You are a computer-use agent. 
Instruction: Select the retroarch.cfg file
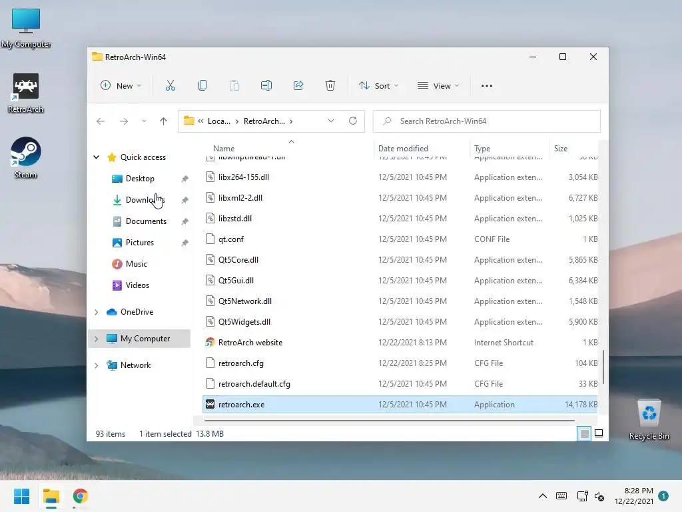[x=400, y=363]
